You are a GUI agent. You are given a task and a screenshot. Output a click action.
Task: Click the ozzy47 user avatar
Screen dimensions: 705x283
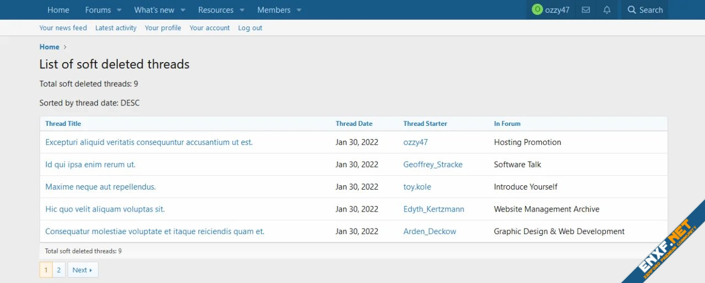pyautogui.click(x=537, y=10)
